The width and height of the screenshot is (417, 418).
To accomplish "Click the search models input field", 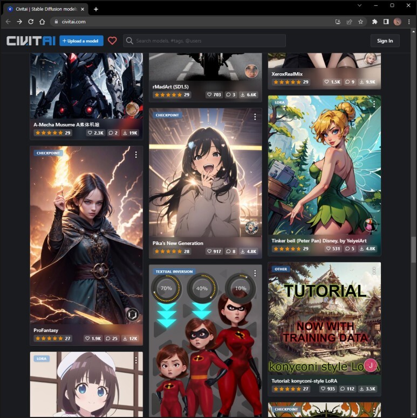I will (x=204, y=41).
